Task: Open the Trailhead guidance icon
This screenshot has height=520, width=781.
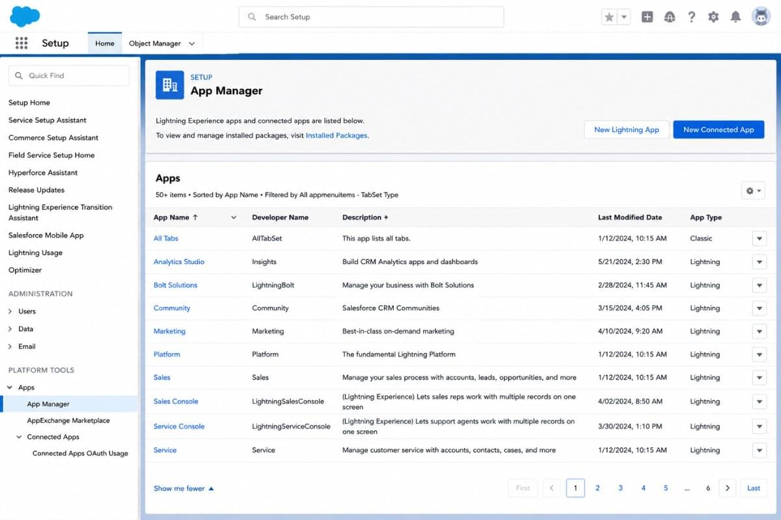Action: pos(669,18)
